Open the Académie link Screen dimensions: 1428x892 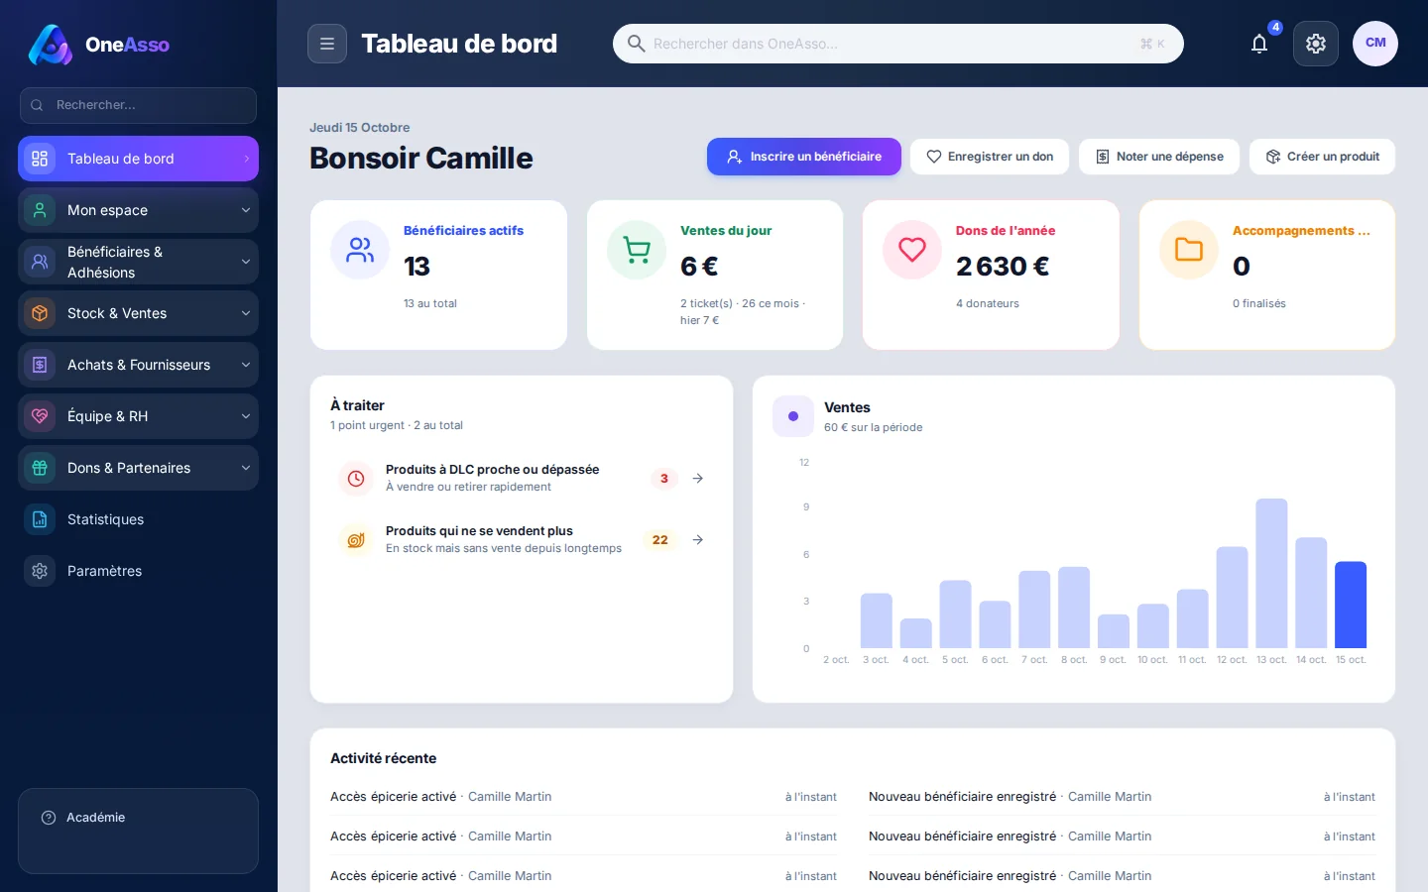[138, 818]
